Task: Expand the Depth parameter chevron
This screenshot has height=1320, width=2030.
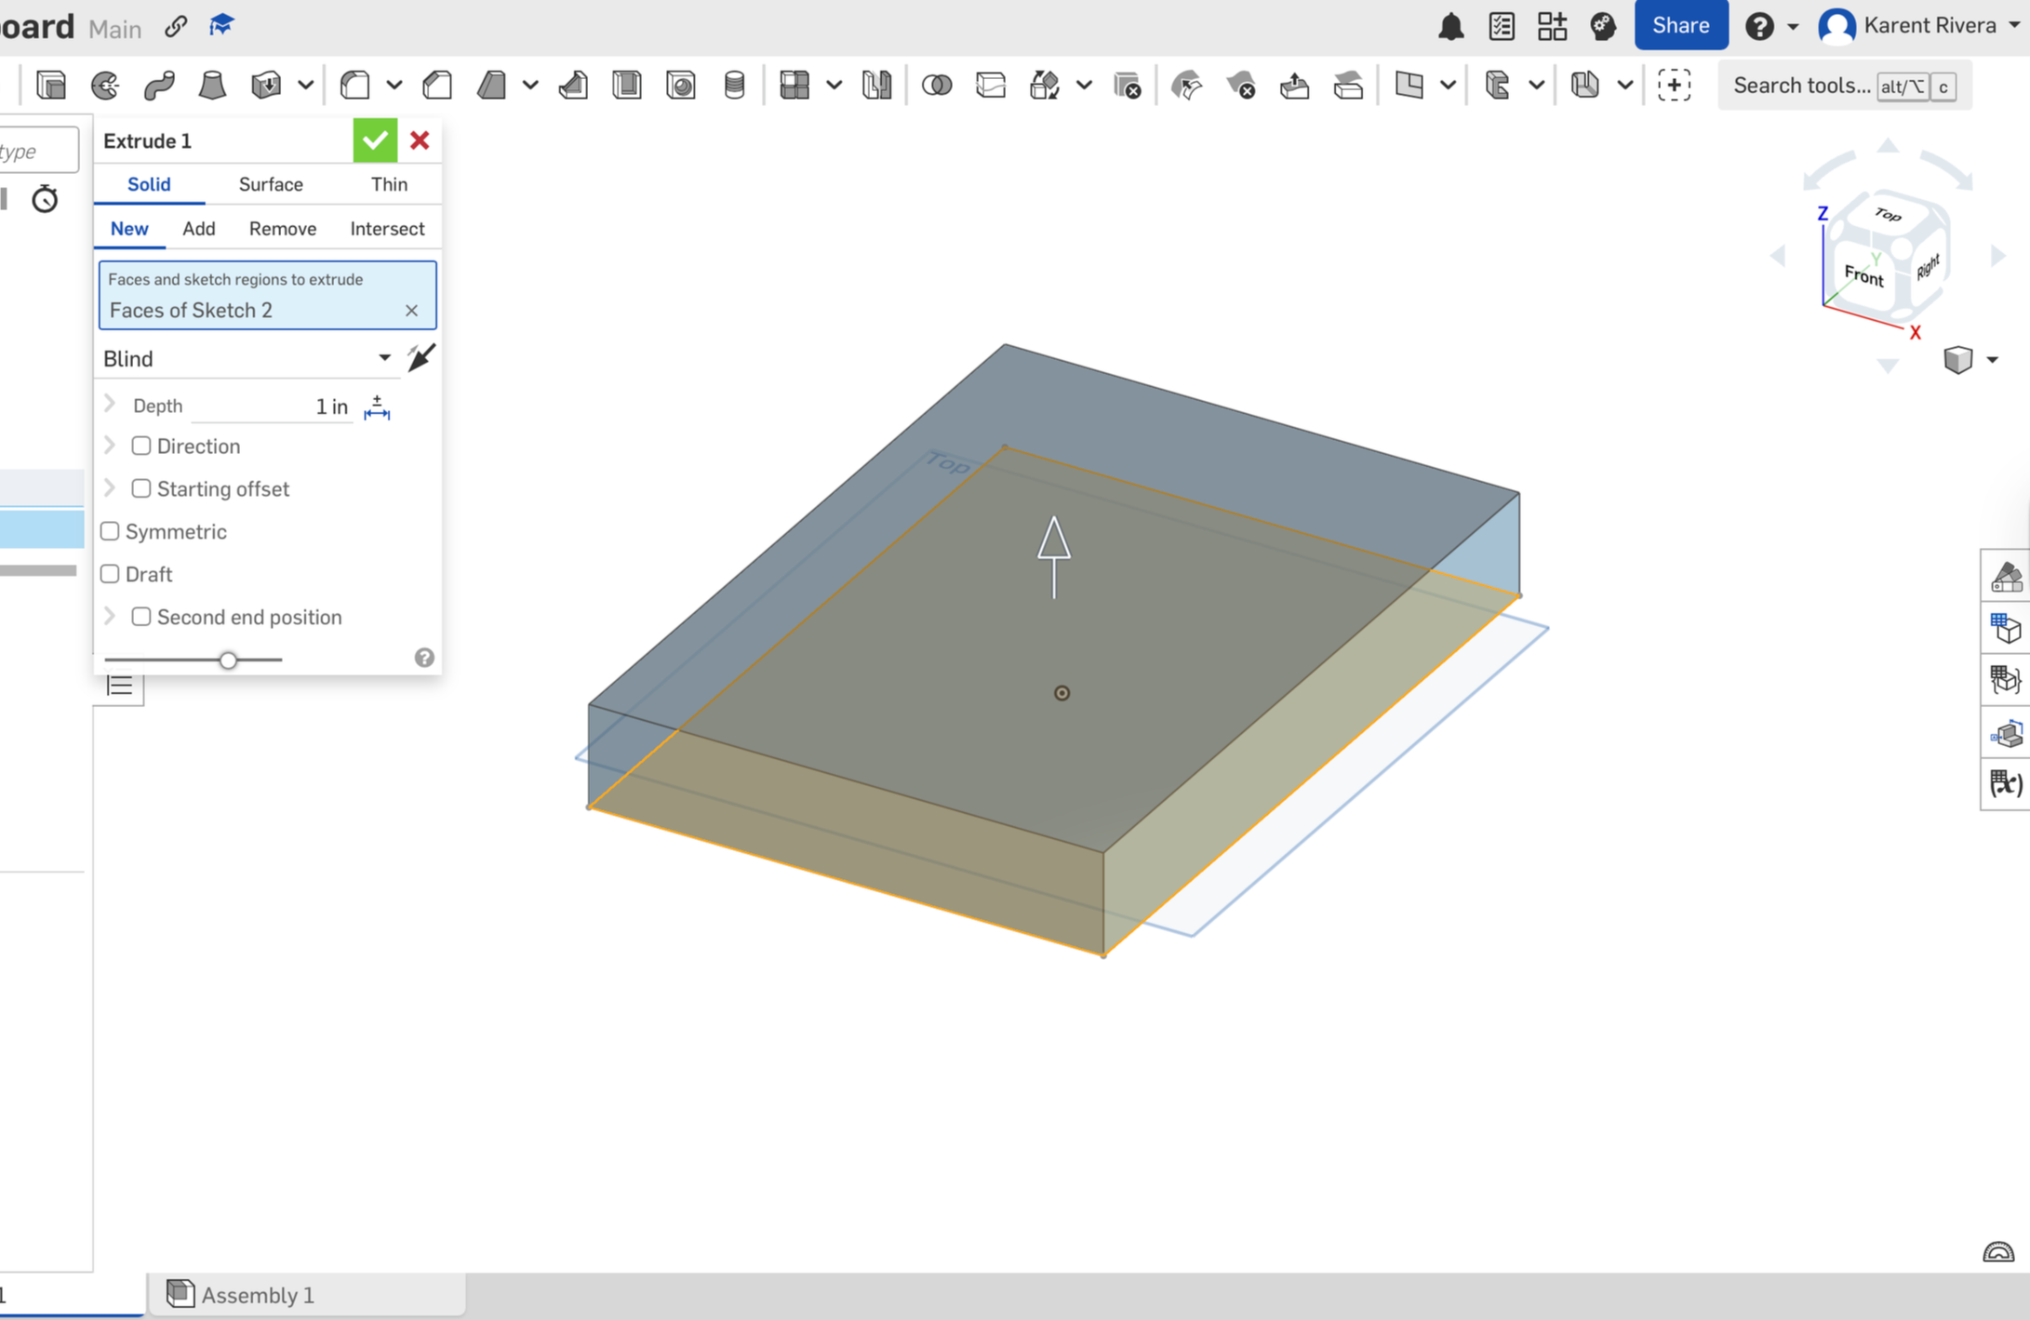Action: point(110,405)
